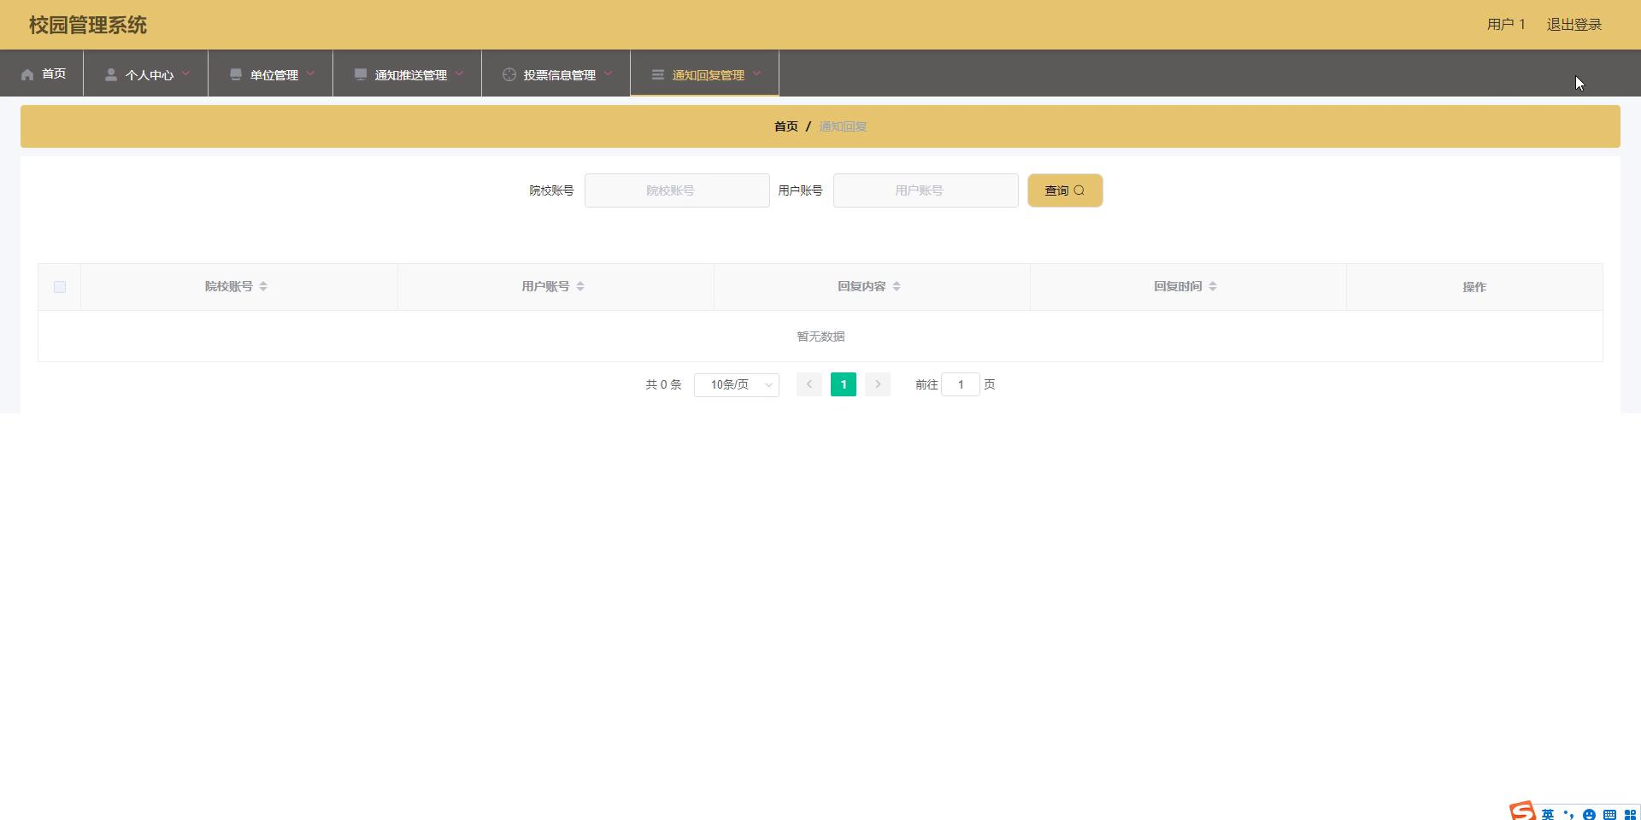1641x820 pixels.
Task: Click the 投票信息管理 circular icon
Action: (x=509, y=75)
